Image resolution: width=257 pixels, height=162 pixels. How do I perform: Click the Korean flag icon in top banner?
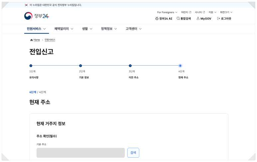26,5
